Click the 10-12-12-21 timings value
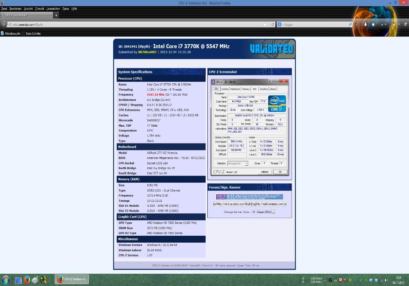The image size is (409, 286). pyautogui.click(x=155, y=201)
